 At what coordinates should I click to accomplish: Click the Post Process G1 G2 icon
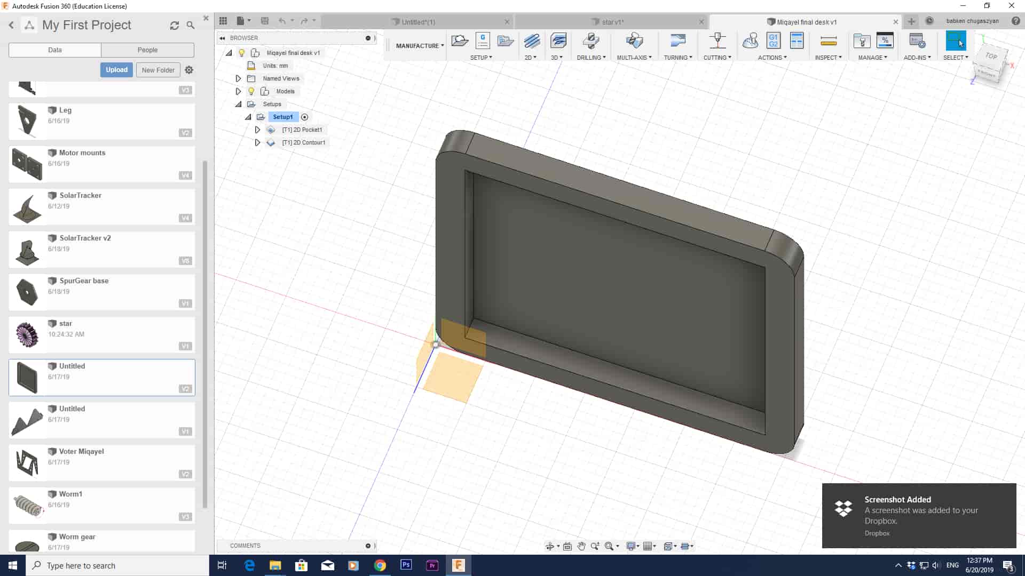(x=773, y=41)
